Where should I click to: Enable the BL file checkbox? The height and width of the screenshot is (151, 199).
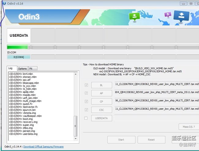click(86, 85)
